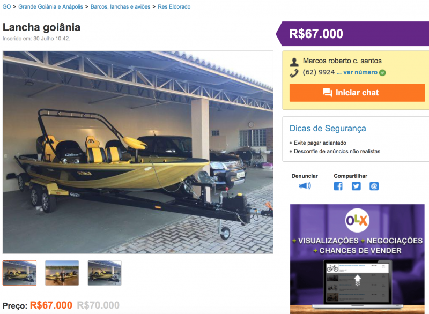Click the seller profile person icon
This screenshot has height=314, width=429.
tap(294, 62)
